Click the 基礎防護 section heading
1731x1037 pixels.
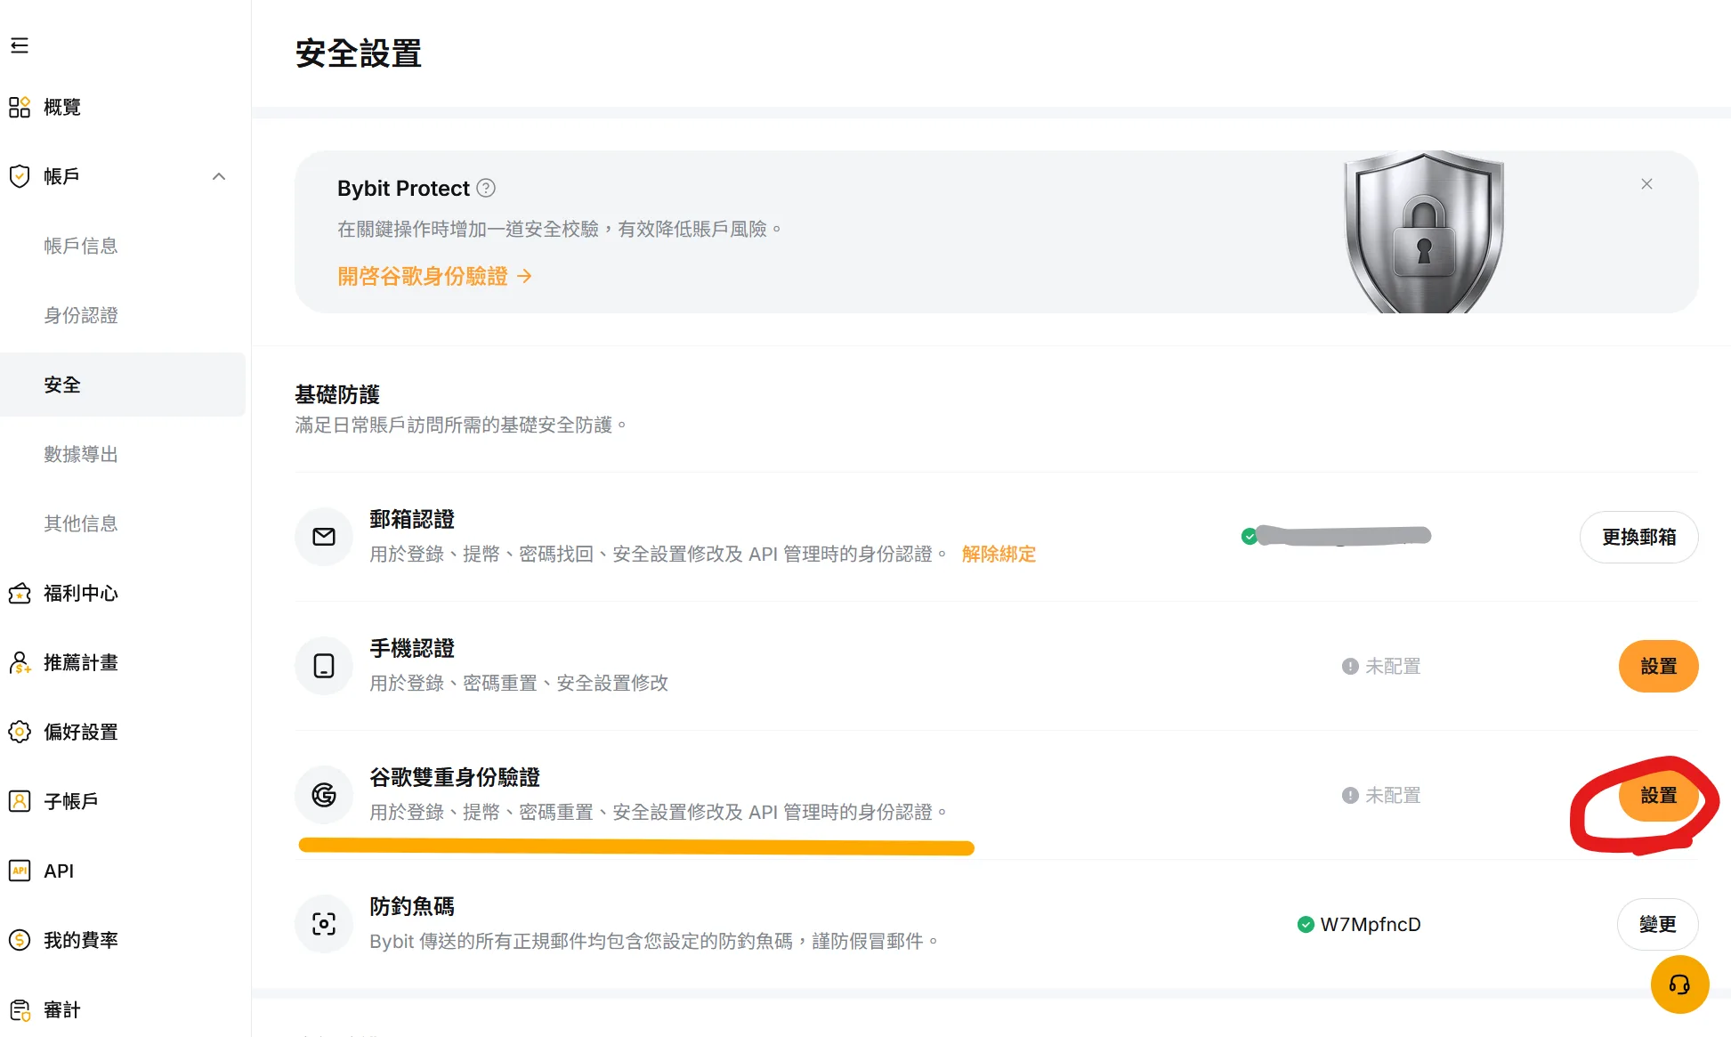point(337,394)
